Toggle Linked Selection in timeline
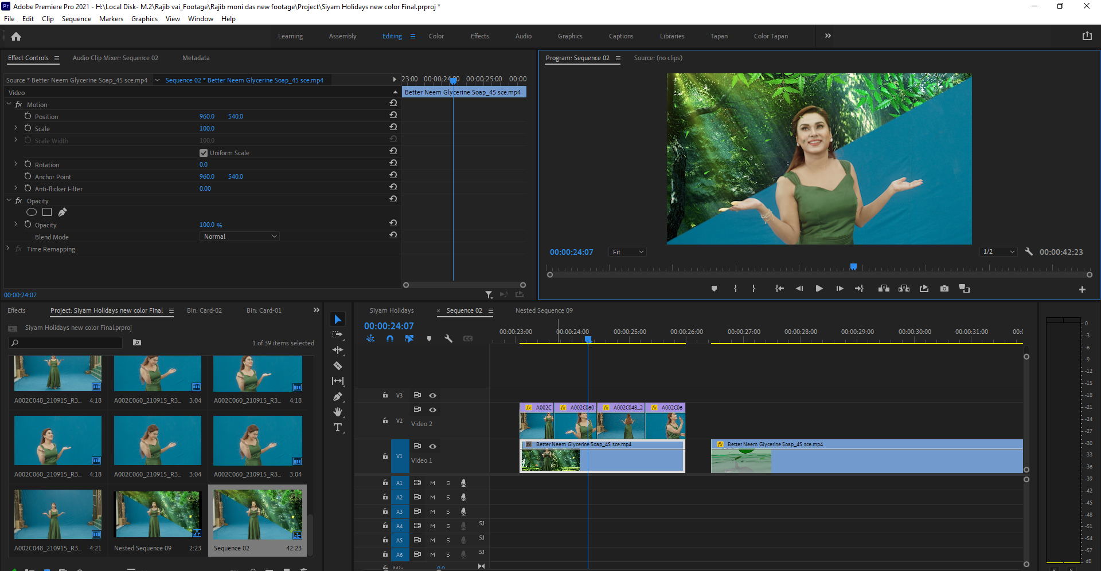1101x571 pixels. click(x=409, y=338)
